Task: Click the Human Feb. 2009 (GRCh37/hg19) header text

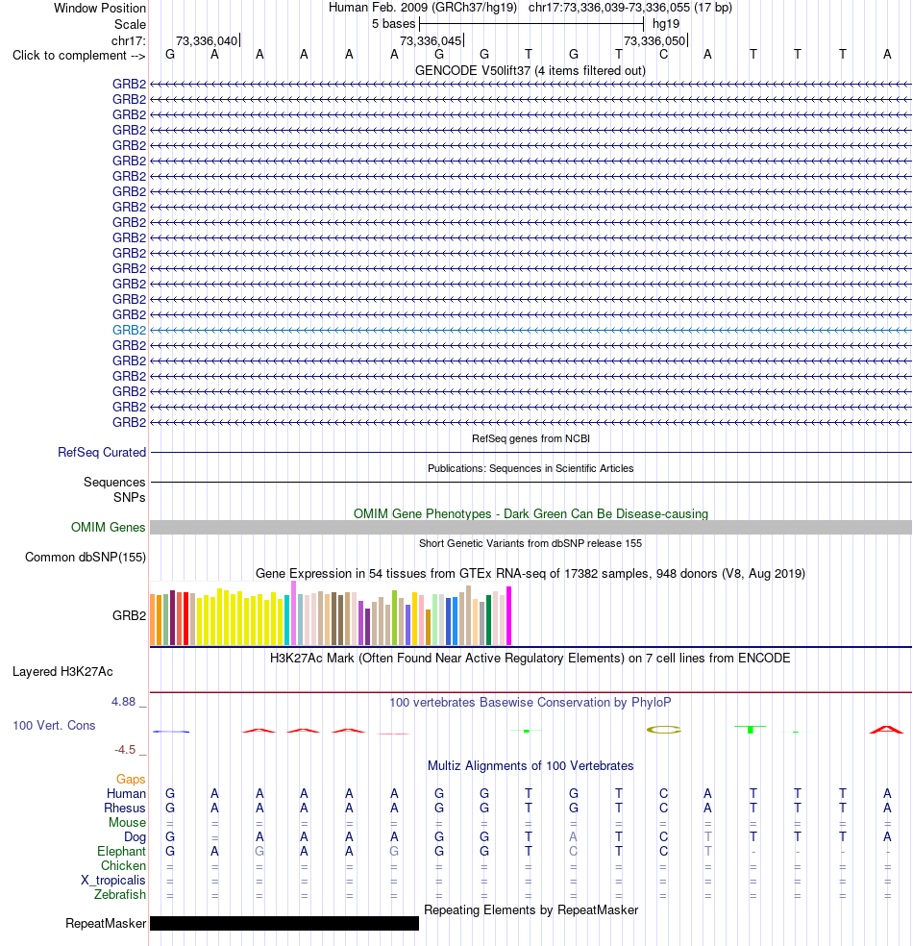Action: 423,8
